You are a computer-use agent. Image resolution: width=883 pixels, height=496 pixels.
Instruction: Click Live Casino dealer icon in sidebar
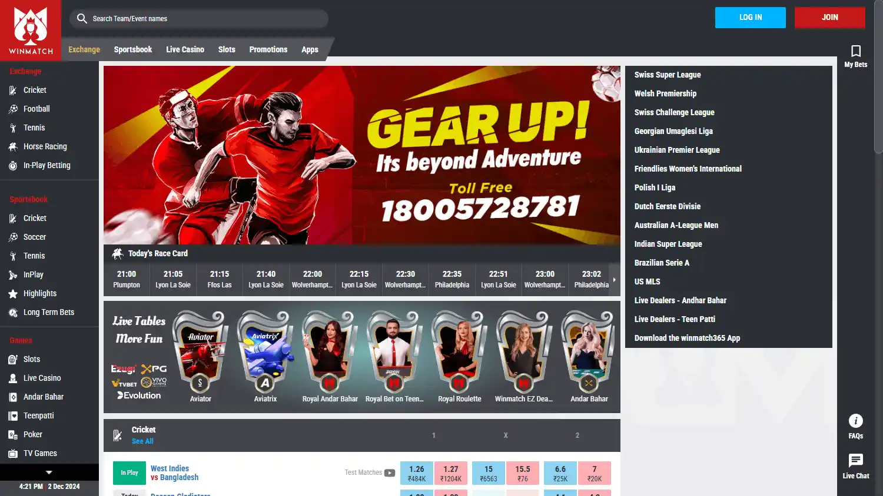[13, 378]
